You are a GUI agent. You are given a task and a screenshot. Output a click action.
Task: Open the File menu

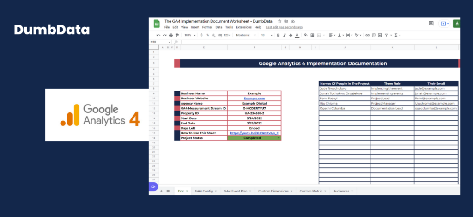(x=167, y=27)
